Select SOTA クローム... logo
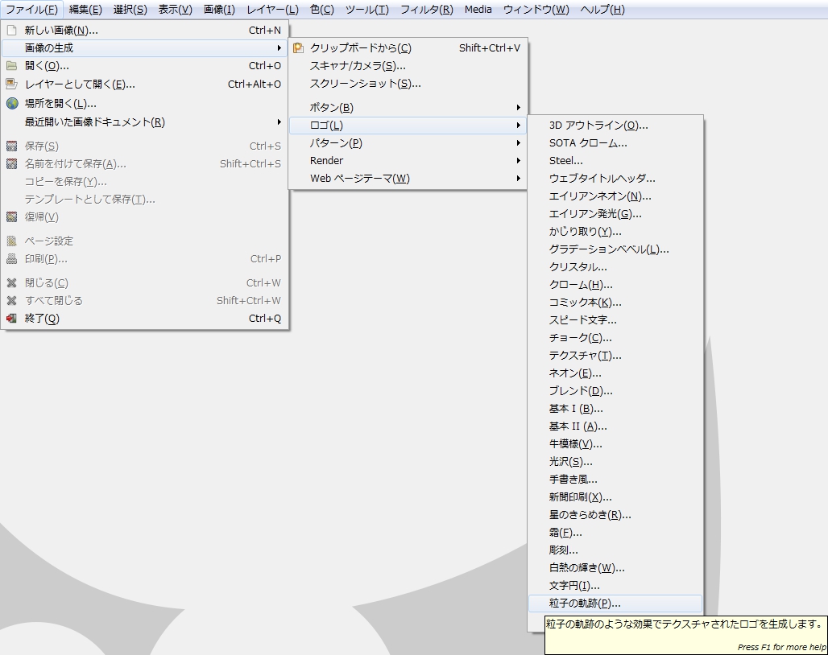Screen dimensions: 828x655 pos(615,143)
